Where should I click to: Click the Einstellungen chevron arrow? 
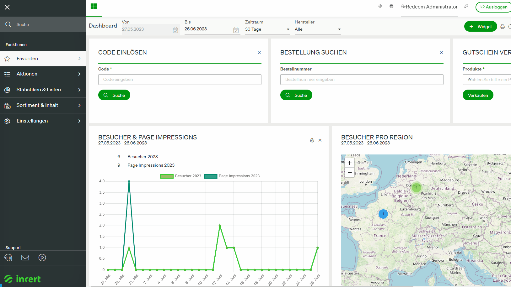(x=79, y=121)
